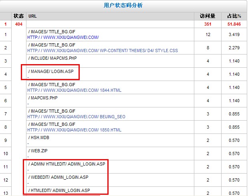Open the XIXIUQIANGWEI.COM homepage referrer link

(63, 37)
